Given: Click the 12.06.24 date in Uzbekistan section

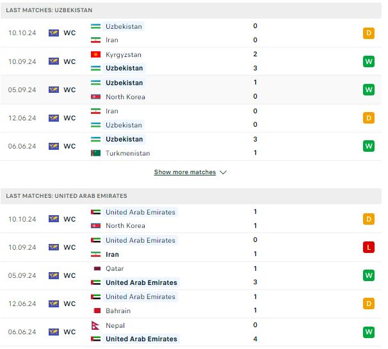Looking at the screenshot, I should tap(22, 118).
